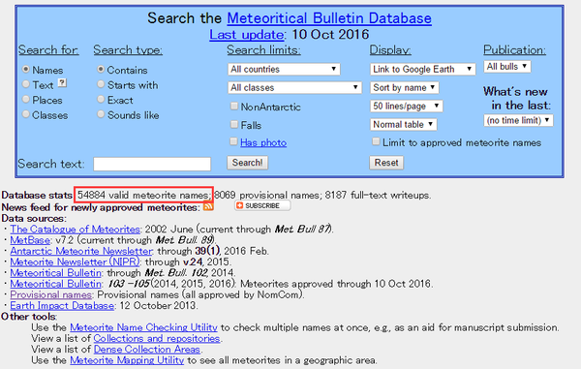
Task: Open the All countries dropdown
Action: pyautogui.click(x=284, y=70)
